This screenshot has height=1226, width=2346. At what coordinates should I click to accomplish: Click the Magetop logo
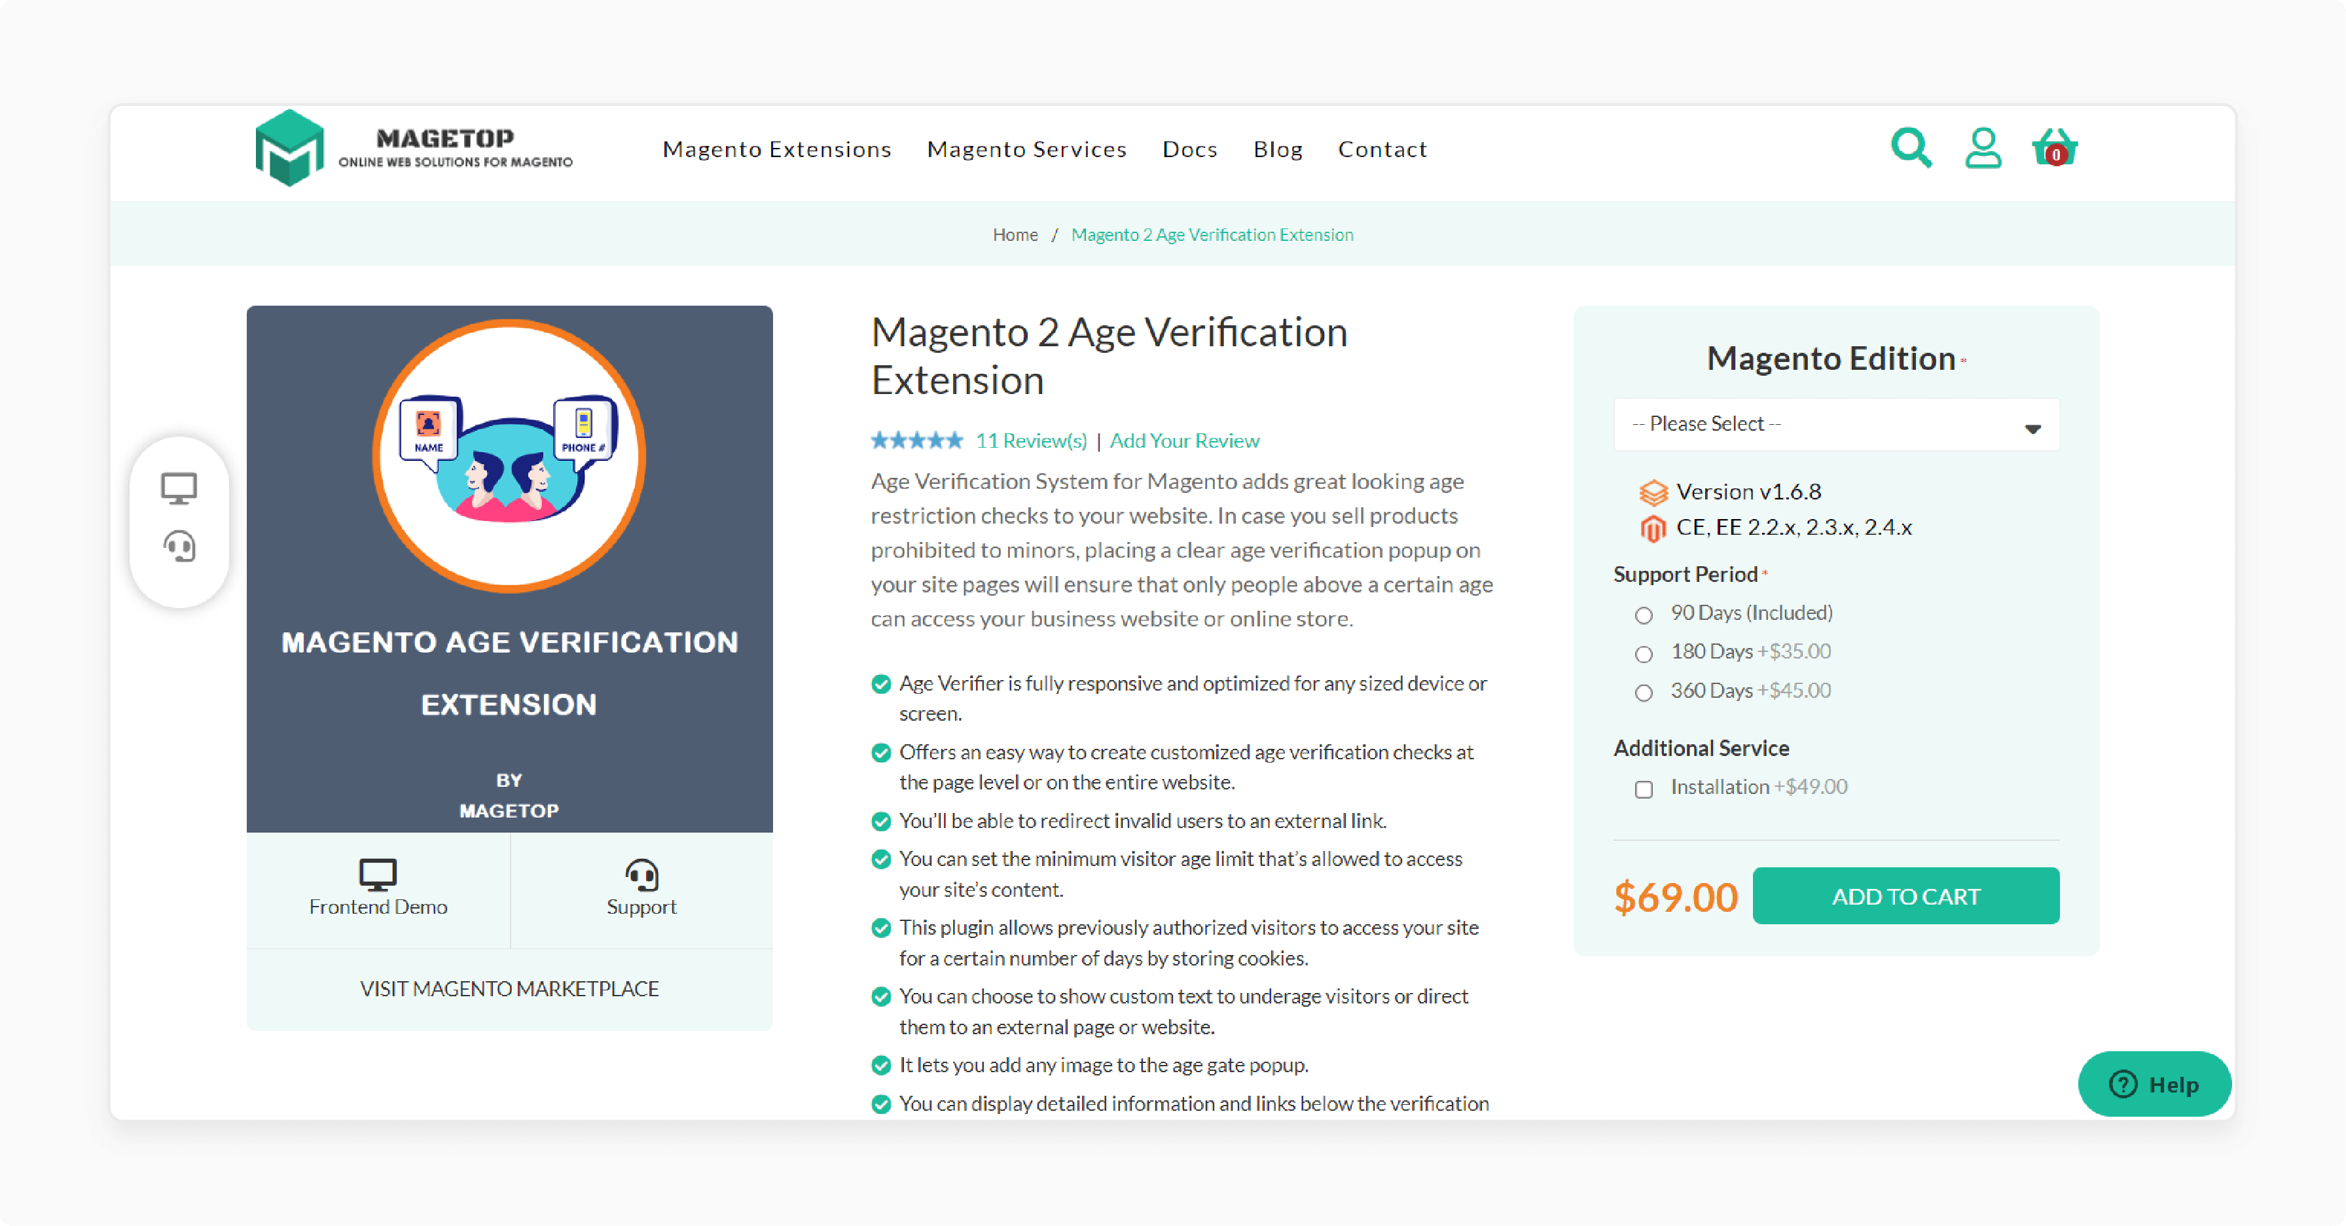tap(414, 147)
